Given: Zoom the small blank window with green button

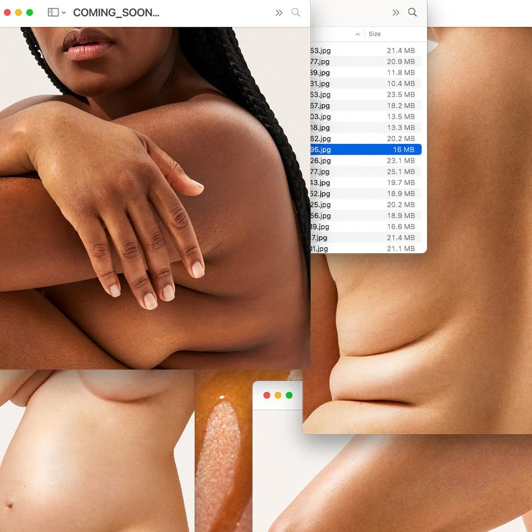Looking at the screenshot, I should click(x=289, y=395).
